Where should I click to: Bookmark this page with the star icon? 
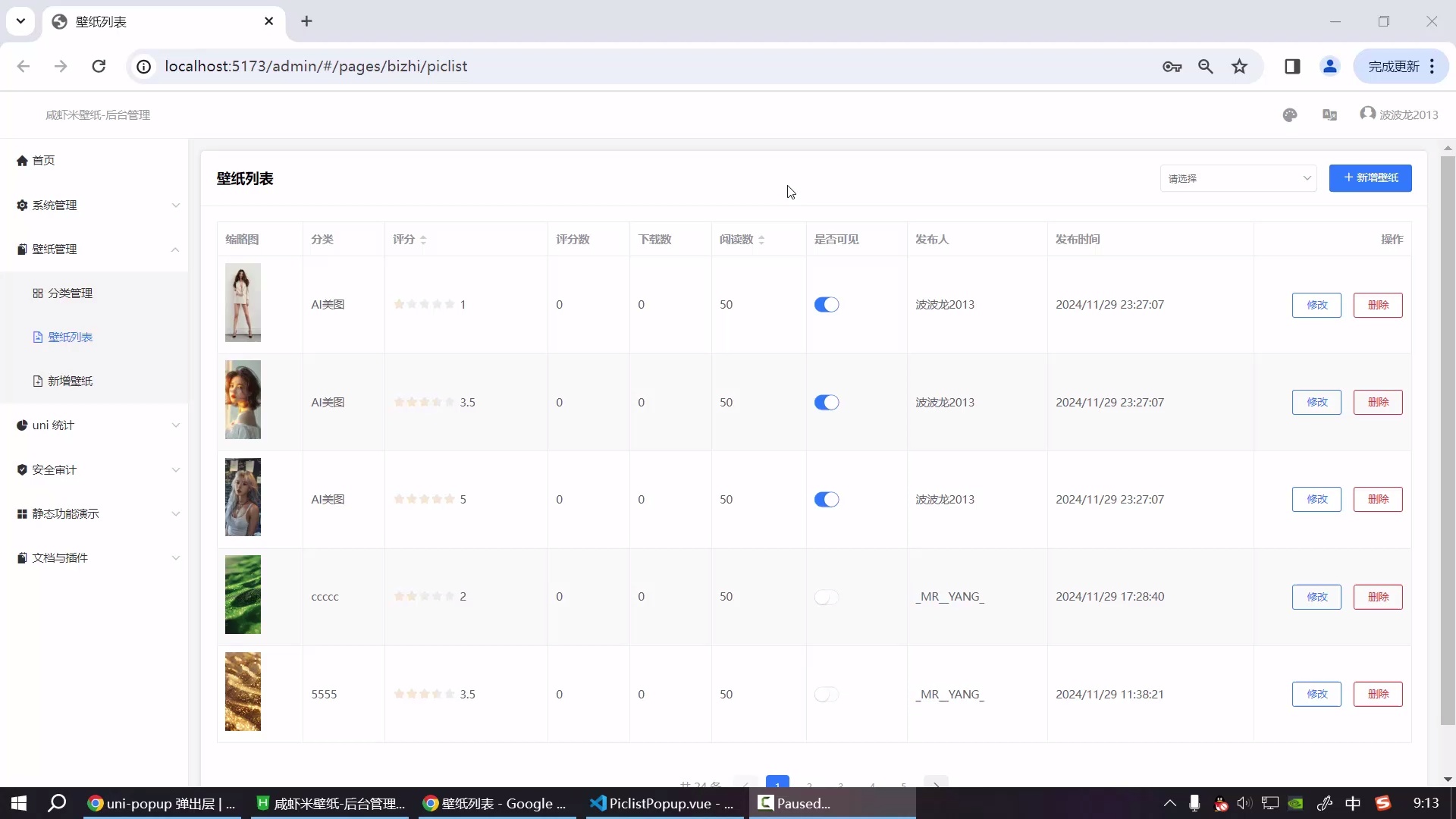(1239, 67)
